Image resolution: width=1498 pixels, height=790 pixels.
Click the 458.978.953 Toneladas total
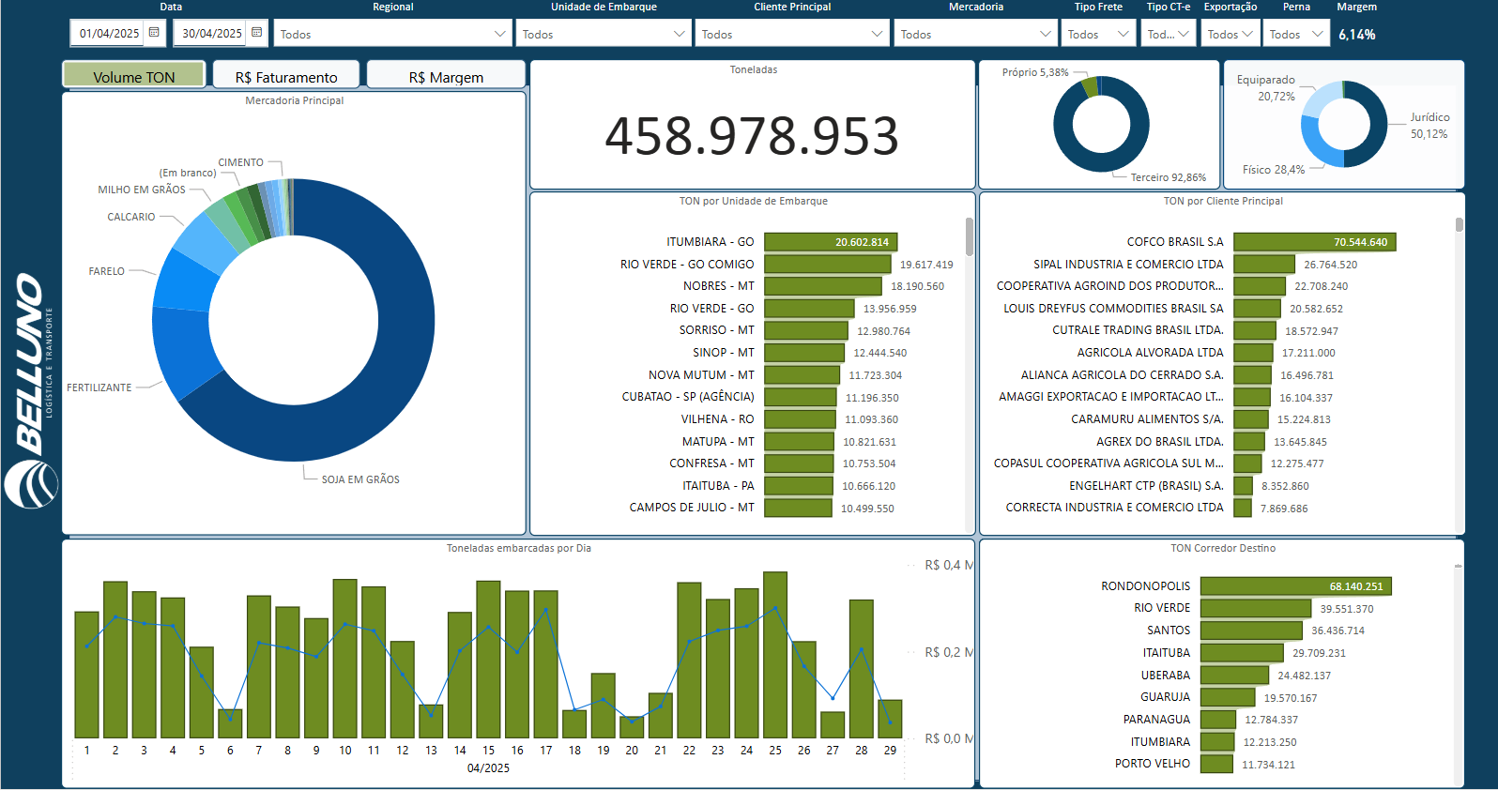coord(752,136)
